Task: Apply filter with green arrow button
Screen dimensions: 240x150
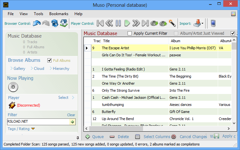Action: coord(72,122)
